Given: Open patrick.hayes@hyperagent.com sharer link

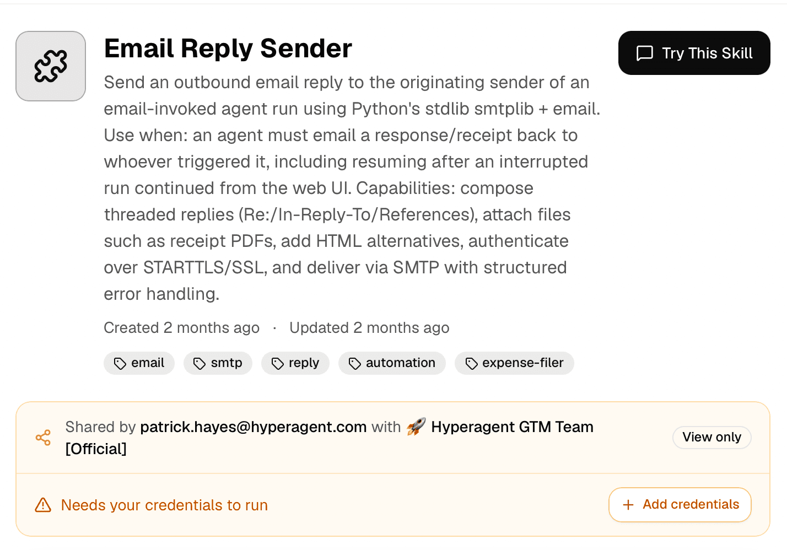Looking at the screenshot, I should tap(254, 427).
